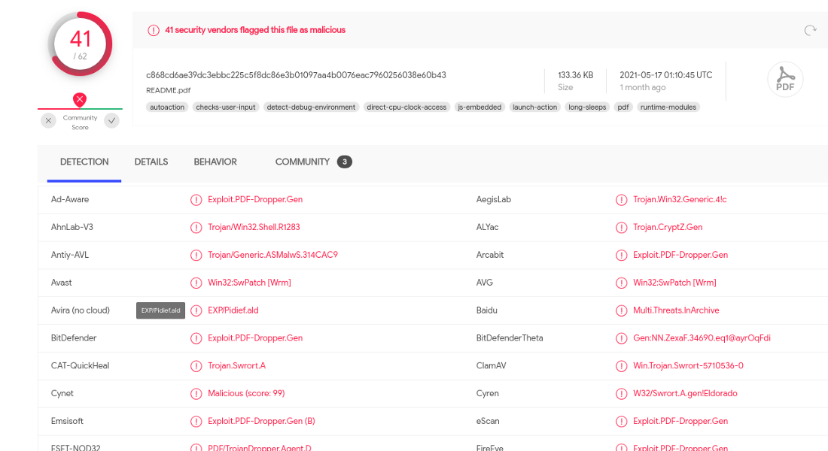Click the alert icon in the Avast row

click(x=196, y=283)
